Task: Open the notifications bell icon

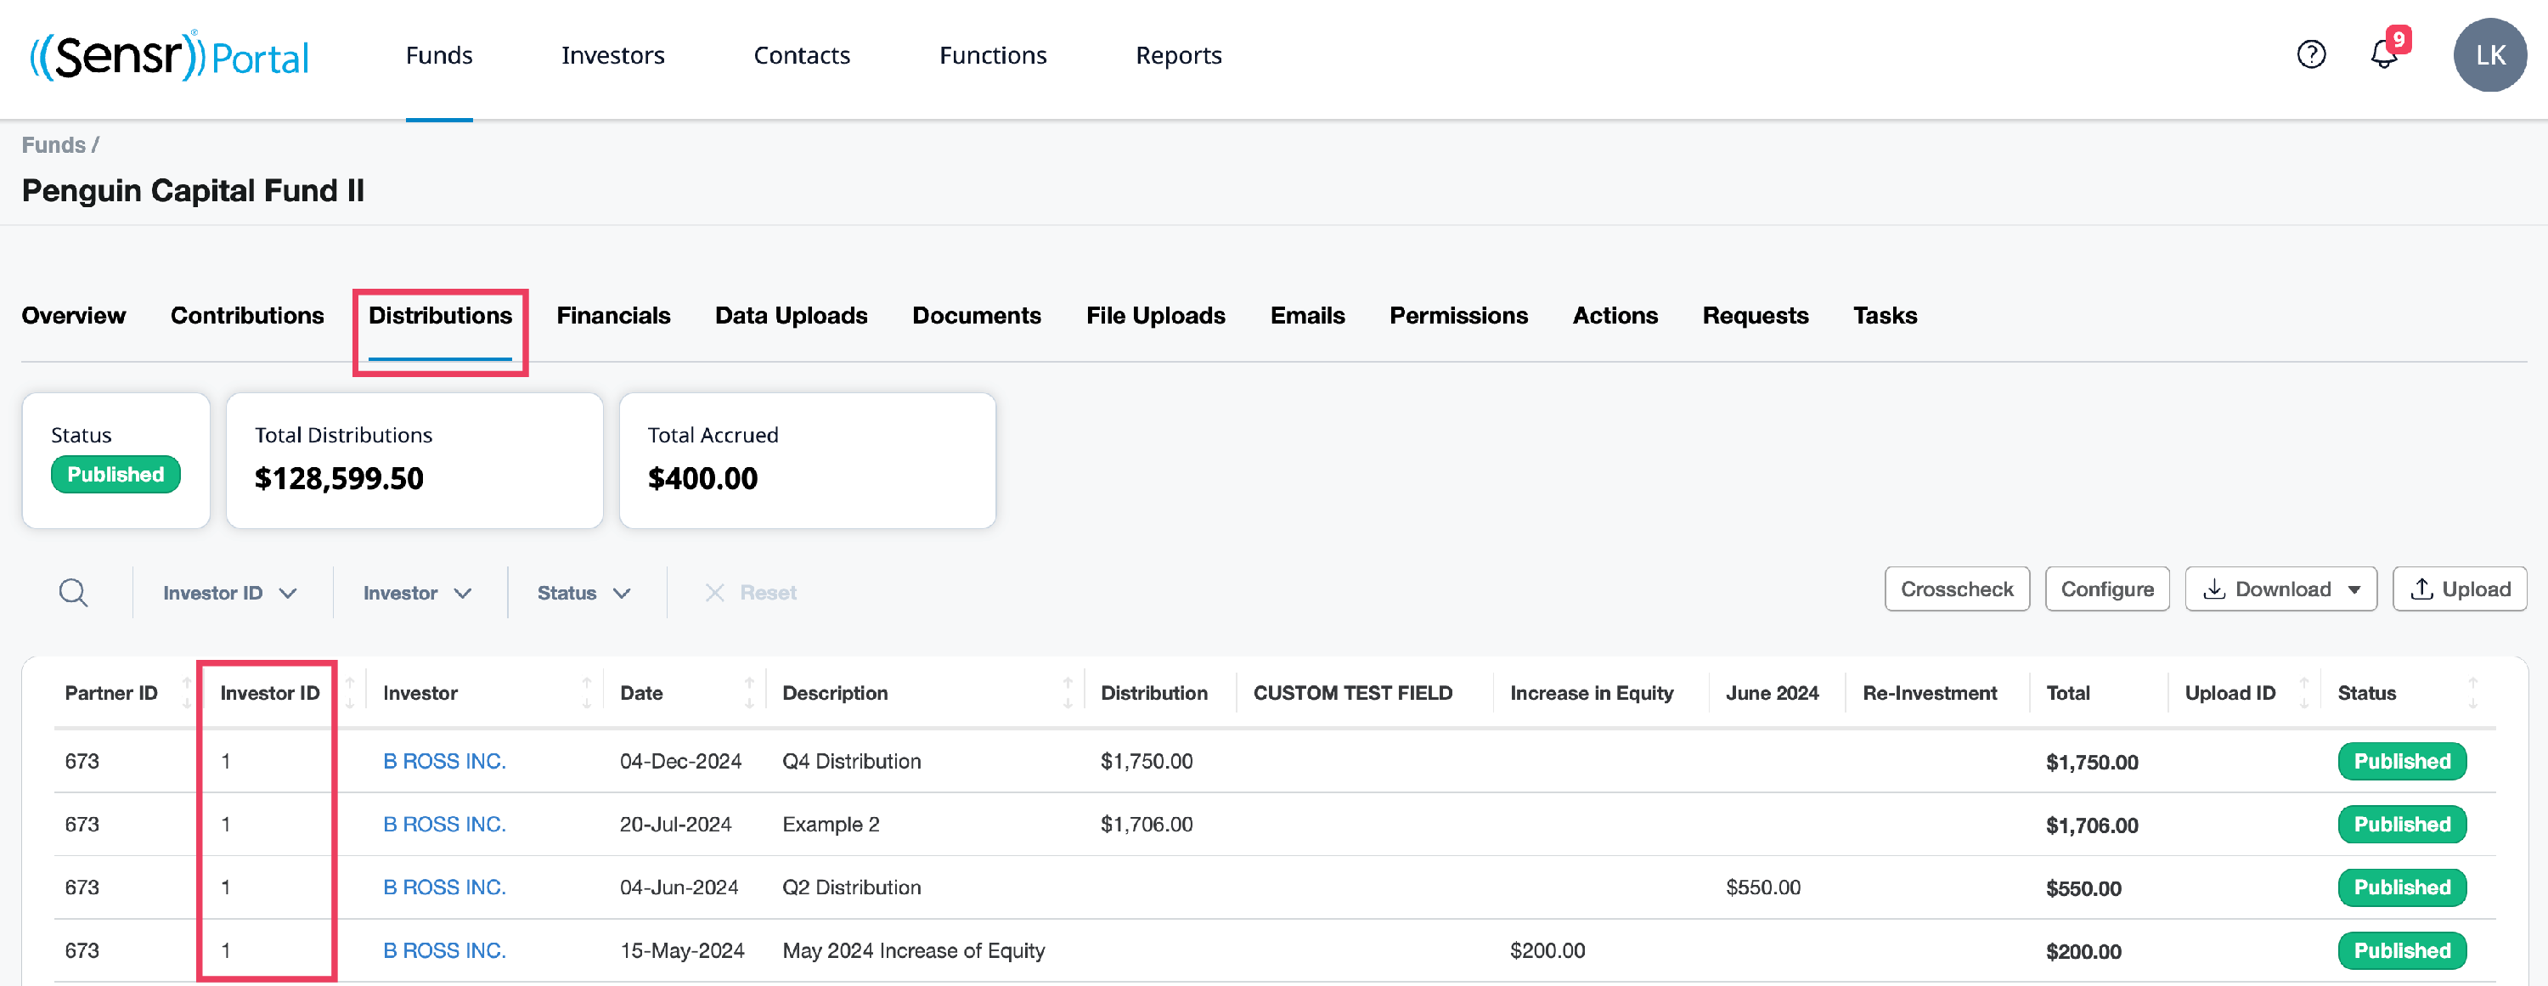Action: (2384, 54)
